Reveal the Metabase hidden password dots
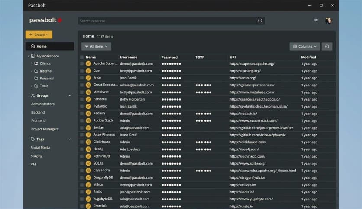 coord(171,92)
